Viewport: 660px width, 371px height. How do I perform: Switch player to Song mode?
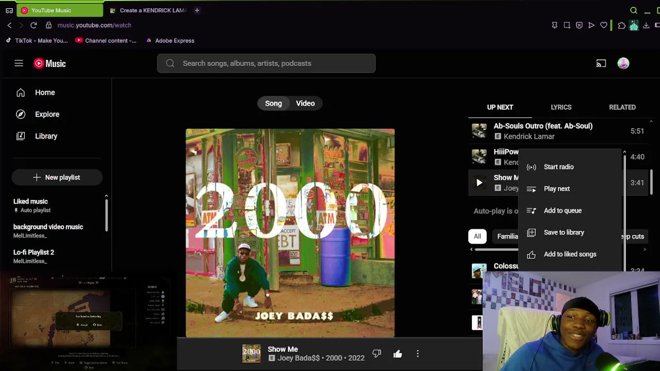coord(273,104)
